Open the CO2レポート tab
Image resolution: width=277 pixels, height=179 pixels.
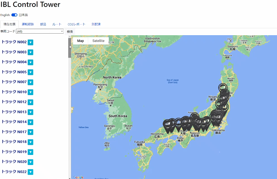pos(76,24)
